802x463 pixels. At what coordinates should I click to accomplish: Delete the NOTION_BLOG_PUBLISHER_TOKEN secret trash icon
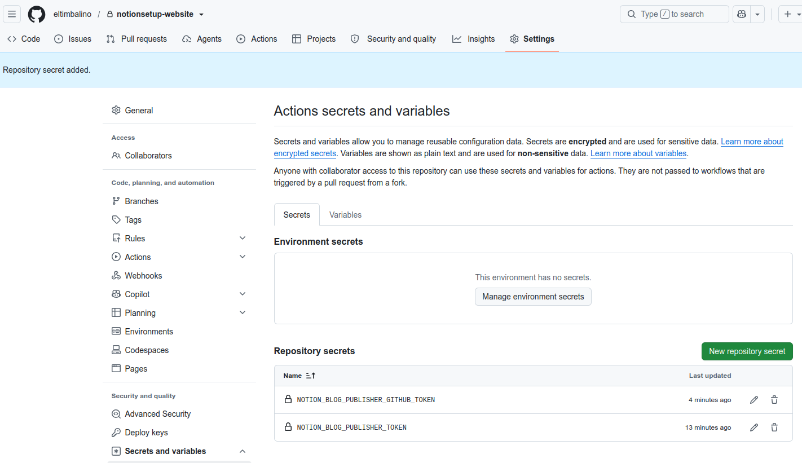pos(774,427)
